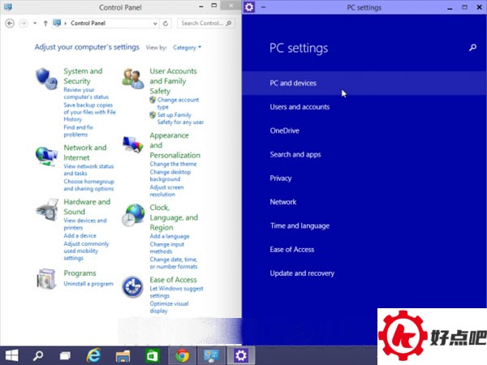Click the Hardware and Sound printer icon
Image resolution: width=487 pixels, height=365 pixels.
point(46,210)
